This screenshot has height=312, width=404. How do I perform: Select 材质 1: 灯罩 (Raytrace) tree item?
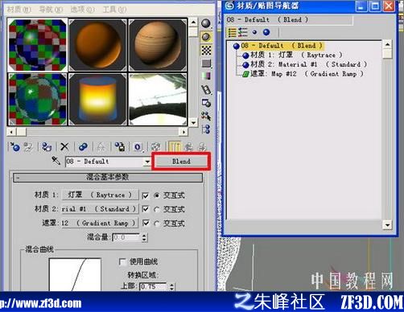click(x=292, y=55)
